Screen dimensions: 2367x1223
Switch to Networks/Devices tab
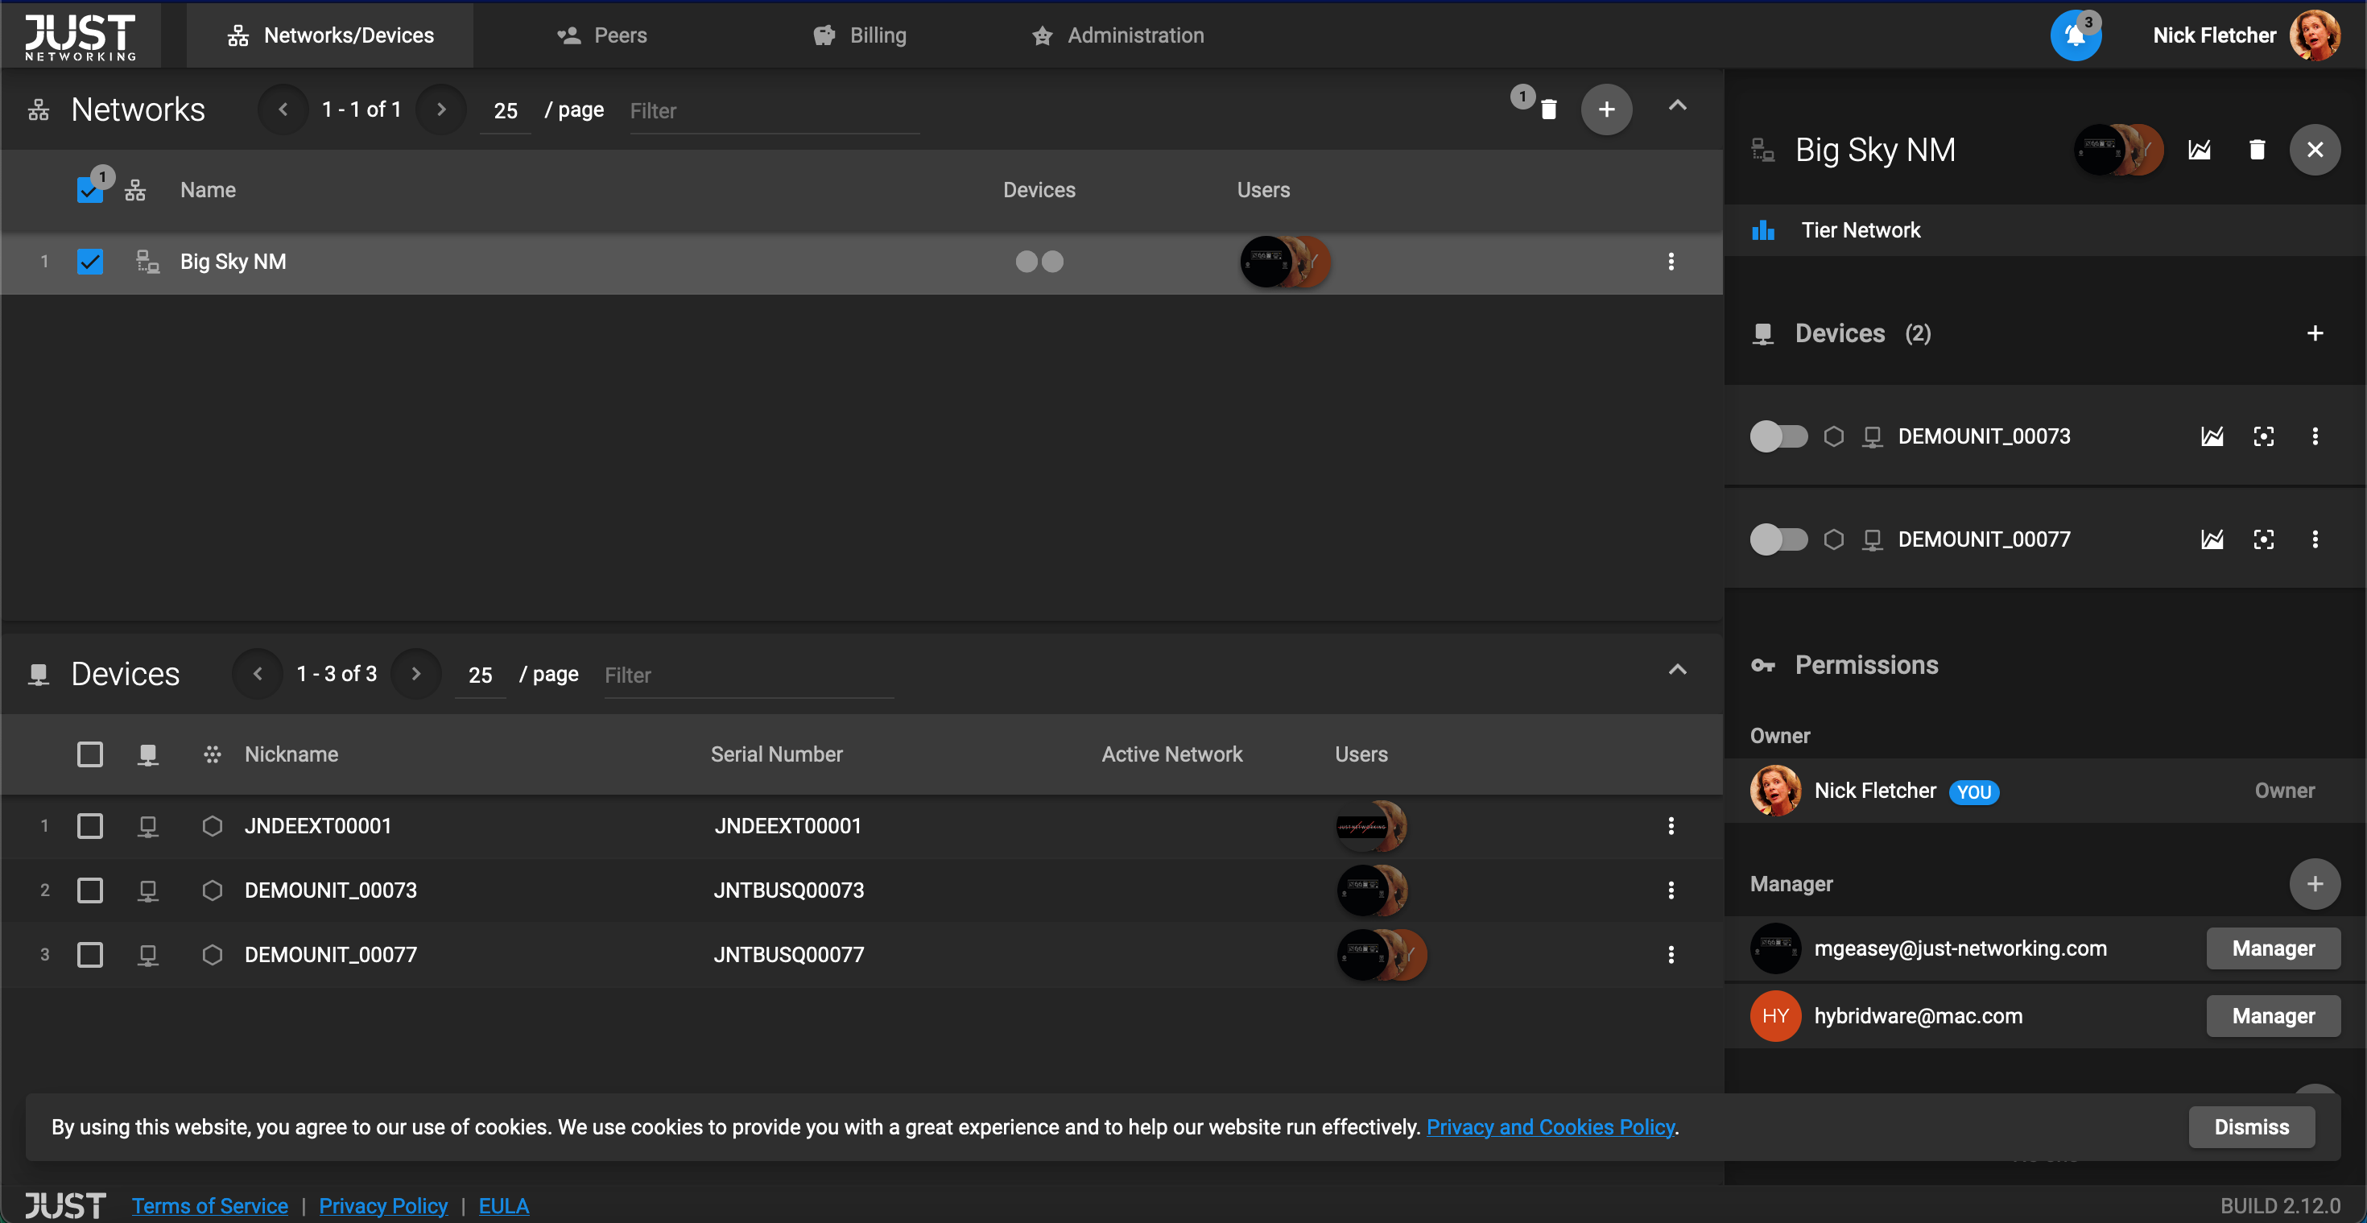(x=330, y=35)
